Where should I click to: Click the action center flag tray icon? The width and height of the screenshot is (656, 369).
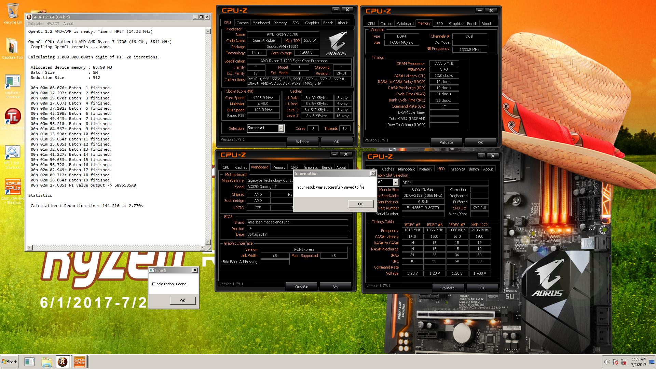point(615,362)
